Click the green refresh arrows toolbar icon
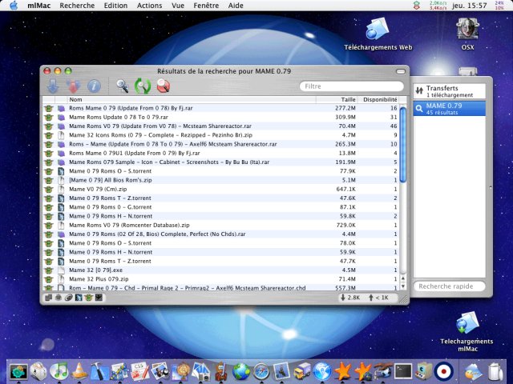The image size is (513, 384). 143,86
